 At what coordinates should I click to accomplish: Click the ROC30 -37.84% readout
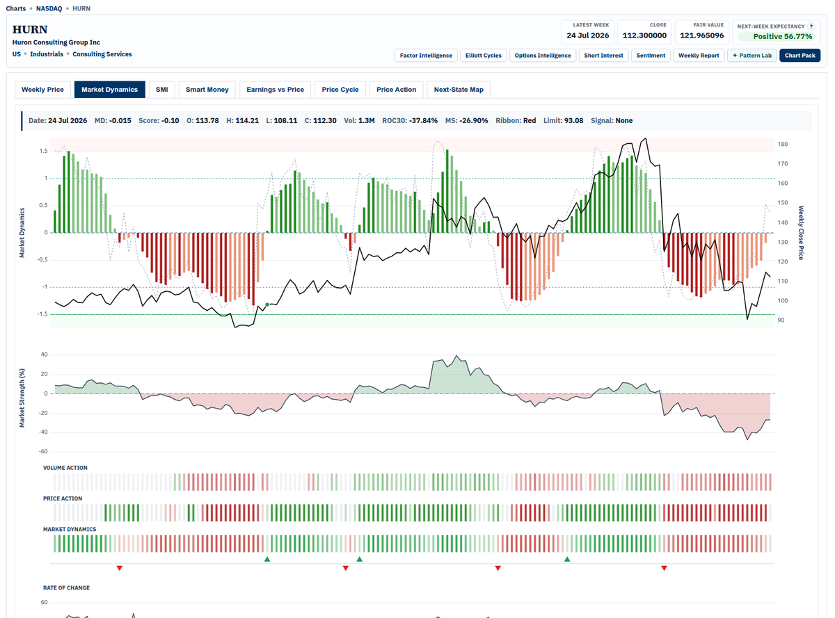pos(410,120)
